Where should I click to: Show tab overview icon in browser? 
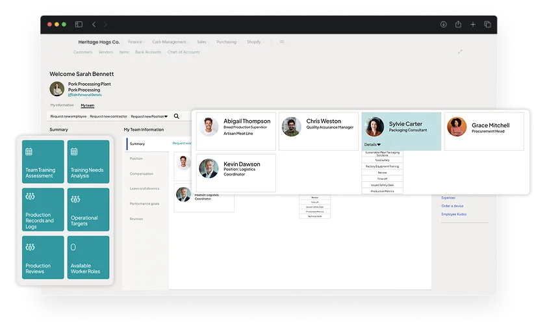pos(488,24)
